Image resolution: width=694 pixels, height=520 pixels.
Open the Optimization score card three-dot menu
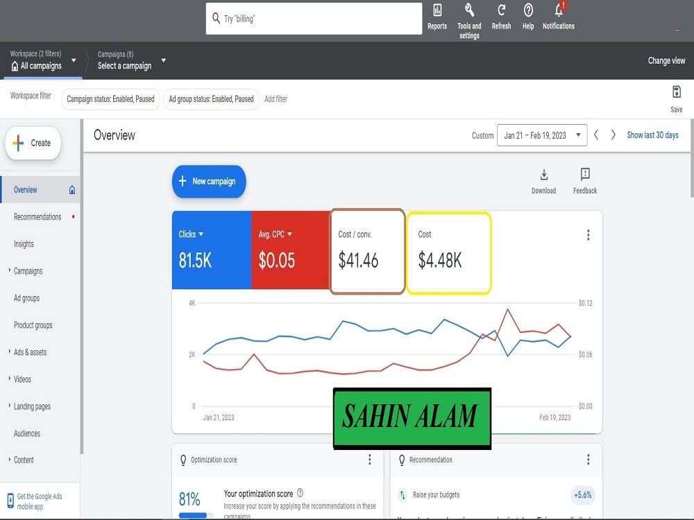370,460
